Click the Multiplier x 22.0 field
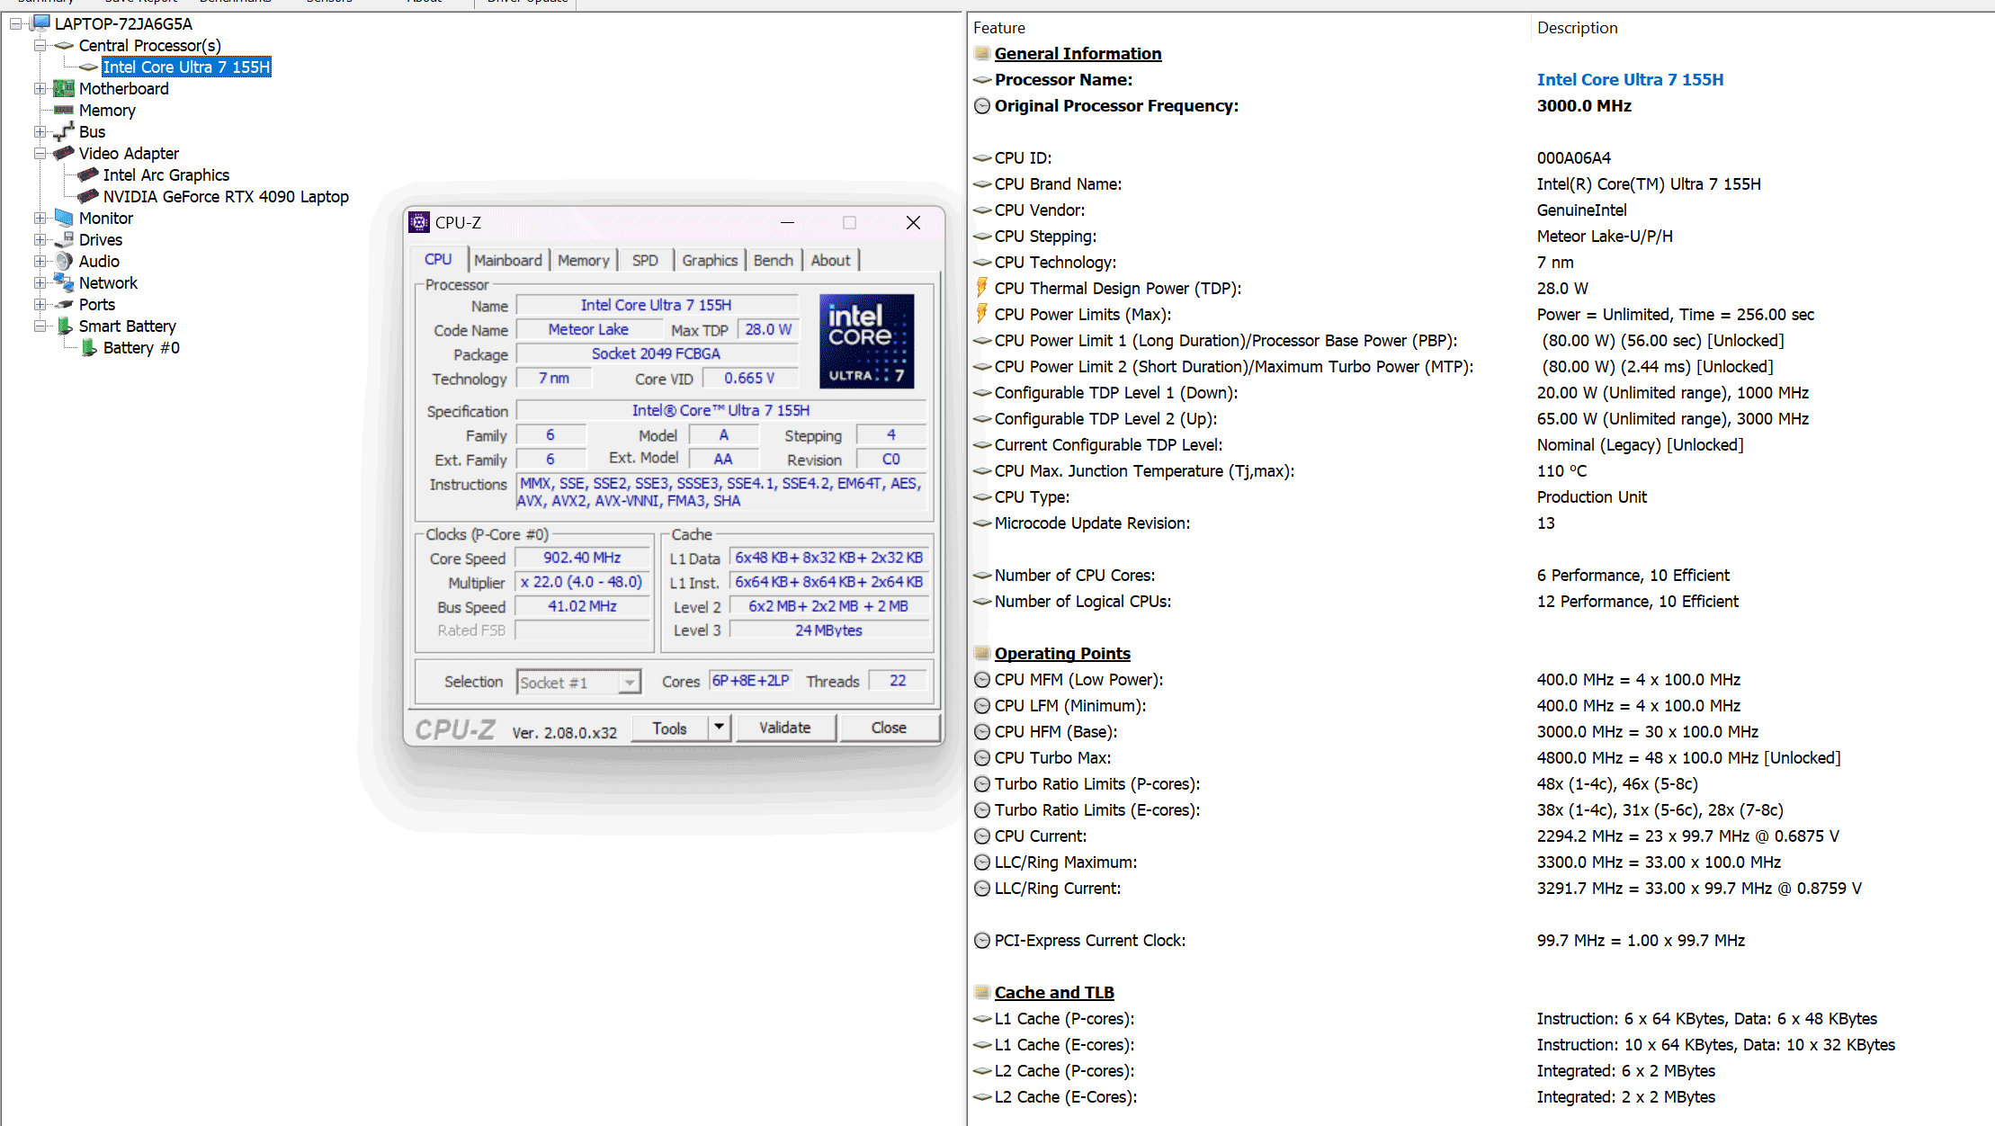 (583, 582)
